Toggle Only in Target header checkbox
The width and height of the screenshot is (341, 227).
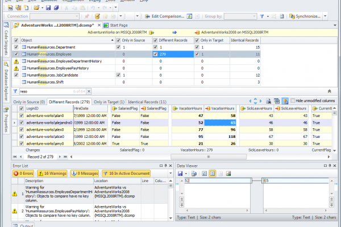pyautogui.click(x=197, y=40)
